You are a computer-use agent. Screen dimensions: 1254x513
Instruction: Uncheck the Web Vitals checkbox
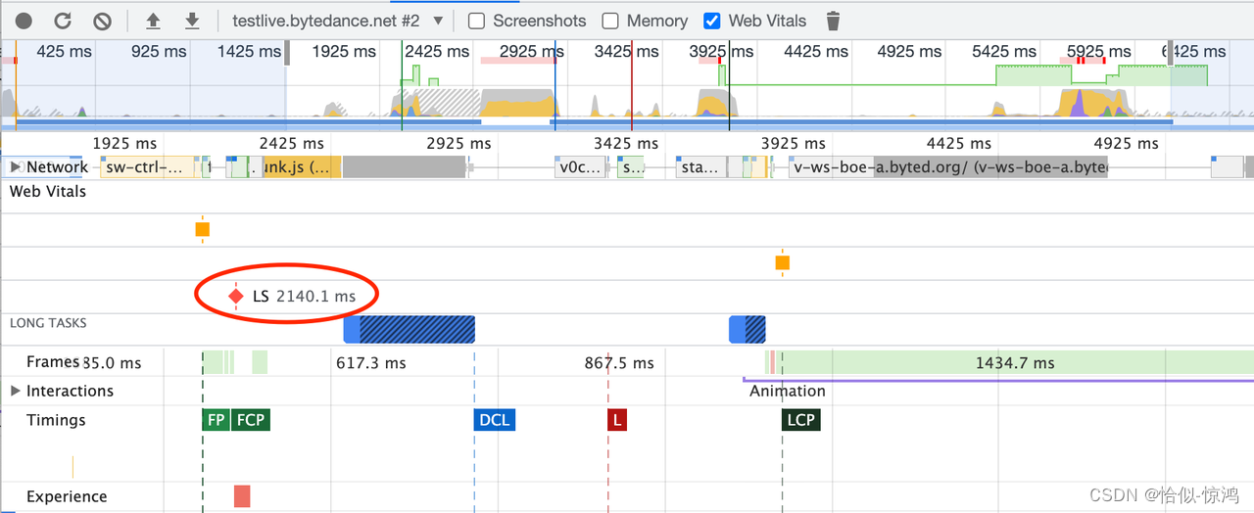(712, 21)
